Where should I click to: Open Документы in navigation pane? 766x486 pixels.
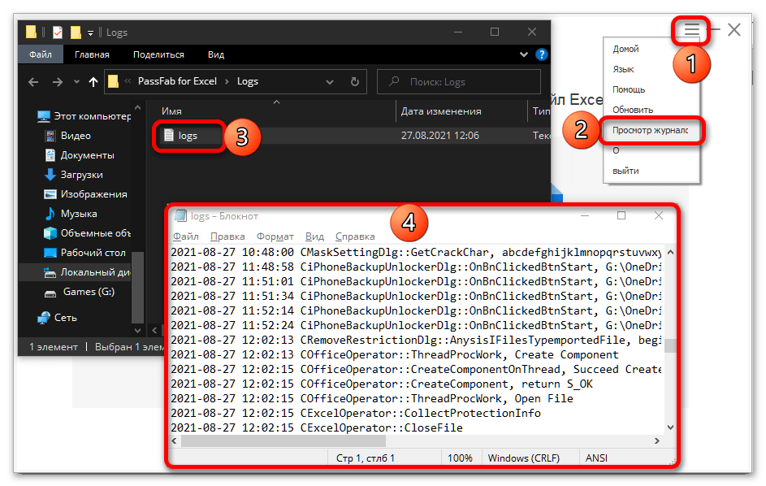tap(80, 155)
